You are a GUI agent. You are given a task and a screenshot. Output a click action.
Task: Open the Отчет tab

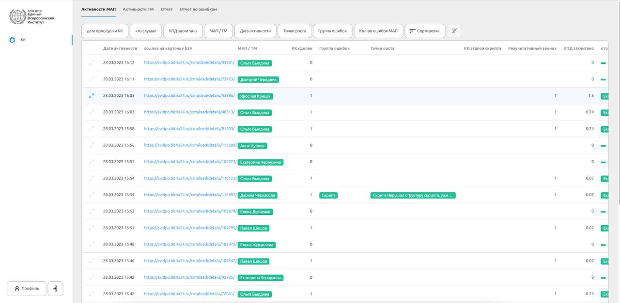167,9
